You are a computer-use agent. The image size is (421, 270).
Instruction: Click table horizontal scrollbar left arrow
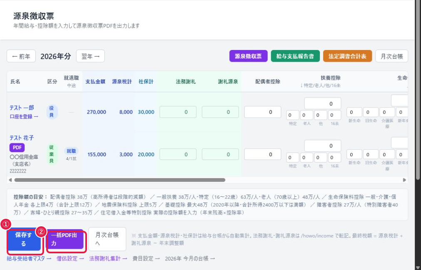click(10, 180)
